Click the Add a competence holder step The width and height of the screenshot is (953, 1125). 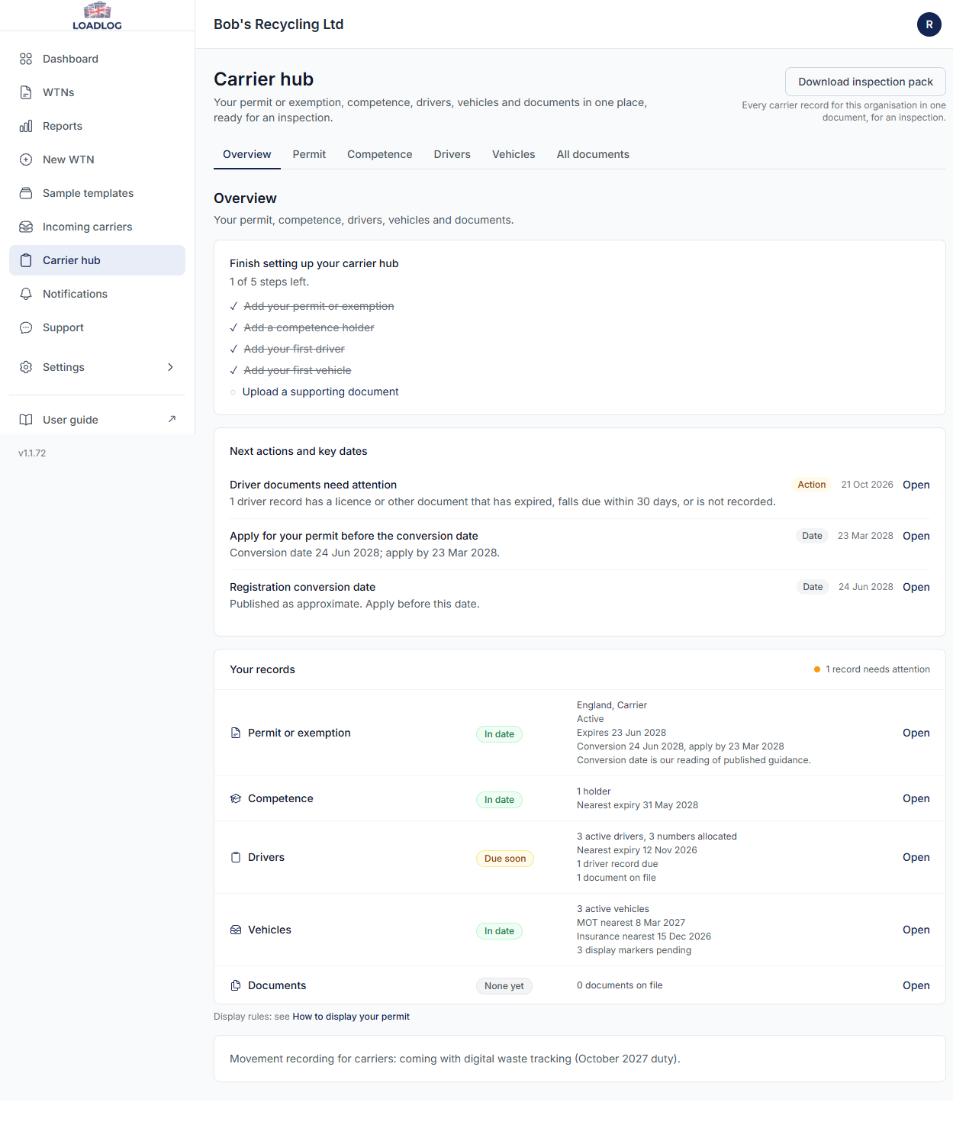309,327
